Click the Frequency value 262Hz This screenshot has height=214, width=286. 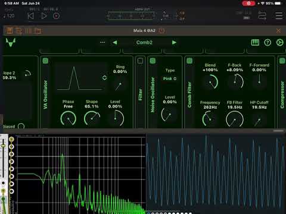[210, 107]
